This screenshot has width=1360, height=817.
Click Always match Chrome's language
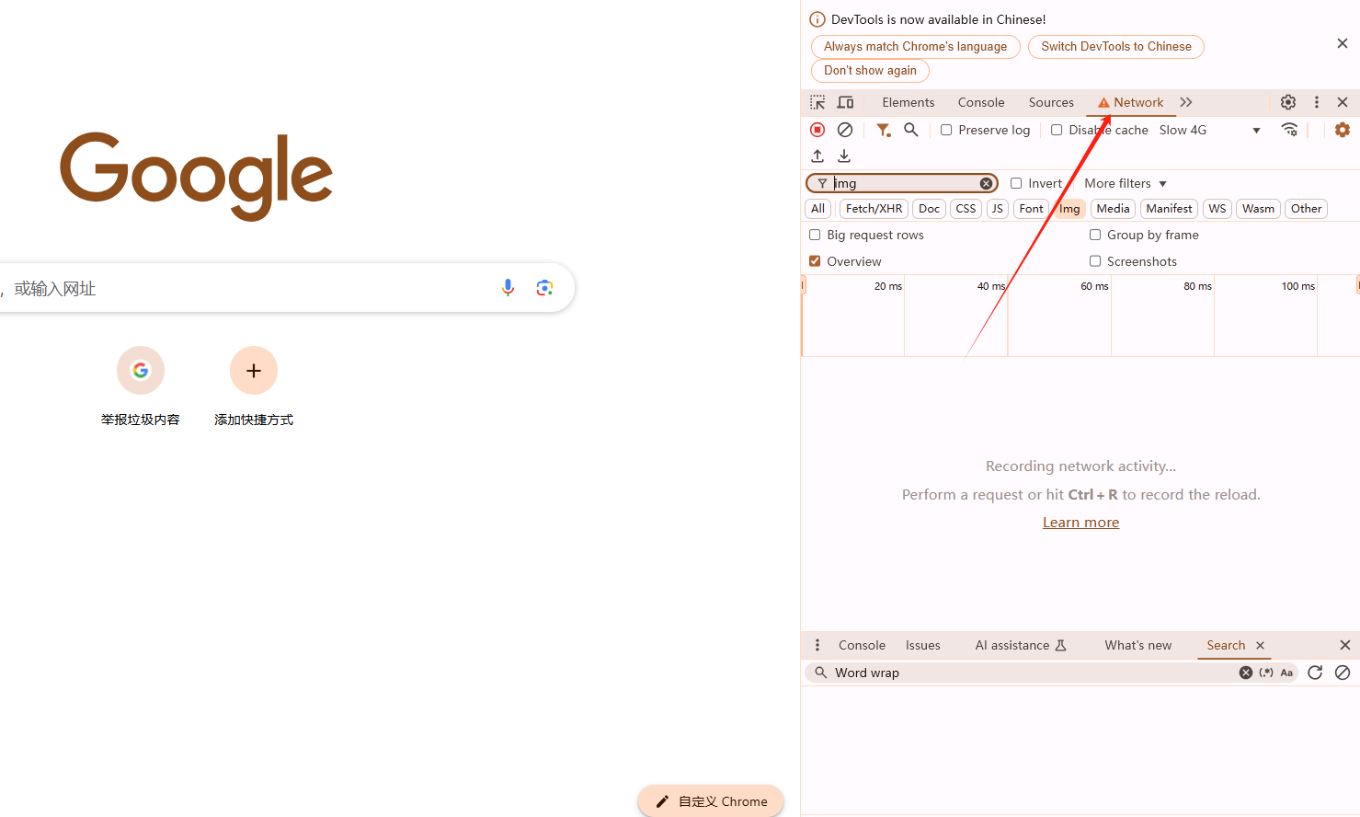(916, 46)
